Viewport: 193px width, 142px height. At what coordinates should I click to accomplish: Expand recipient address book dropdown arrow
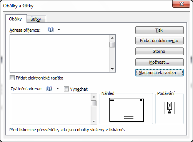tap(59, 30)
